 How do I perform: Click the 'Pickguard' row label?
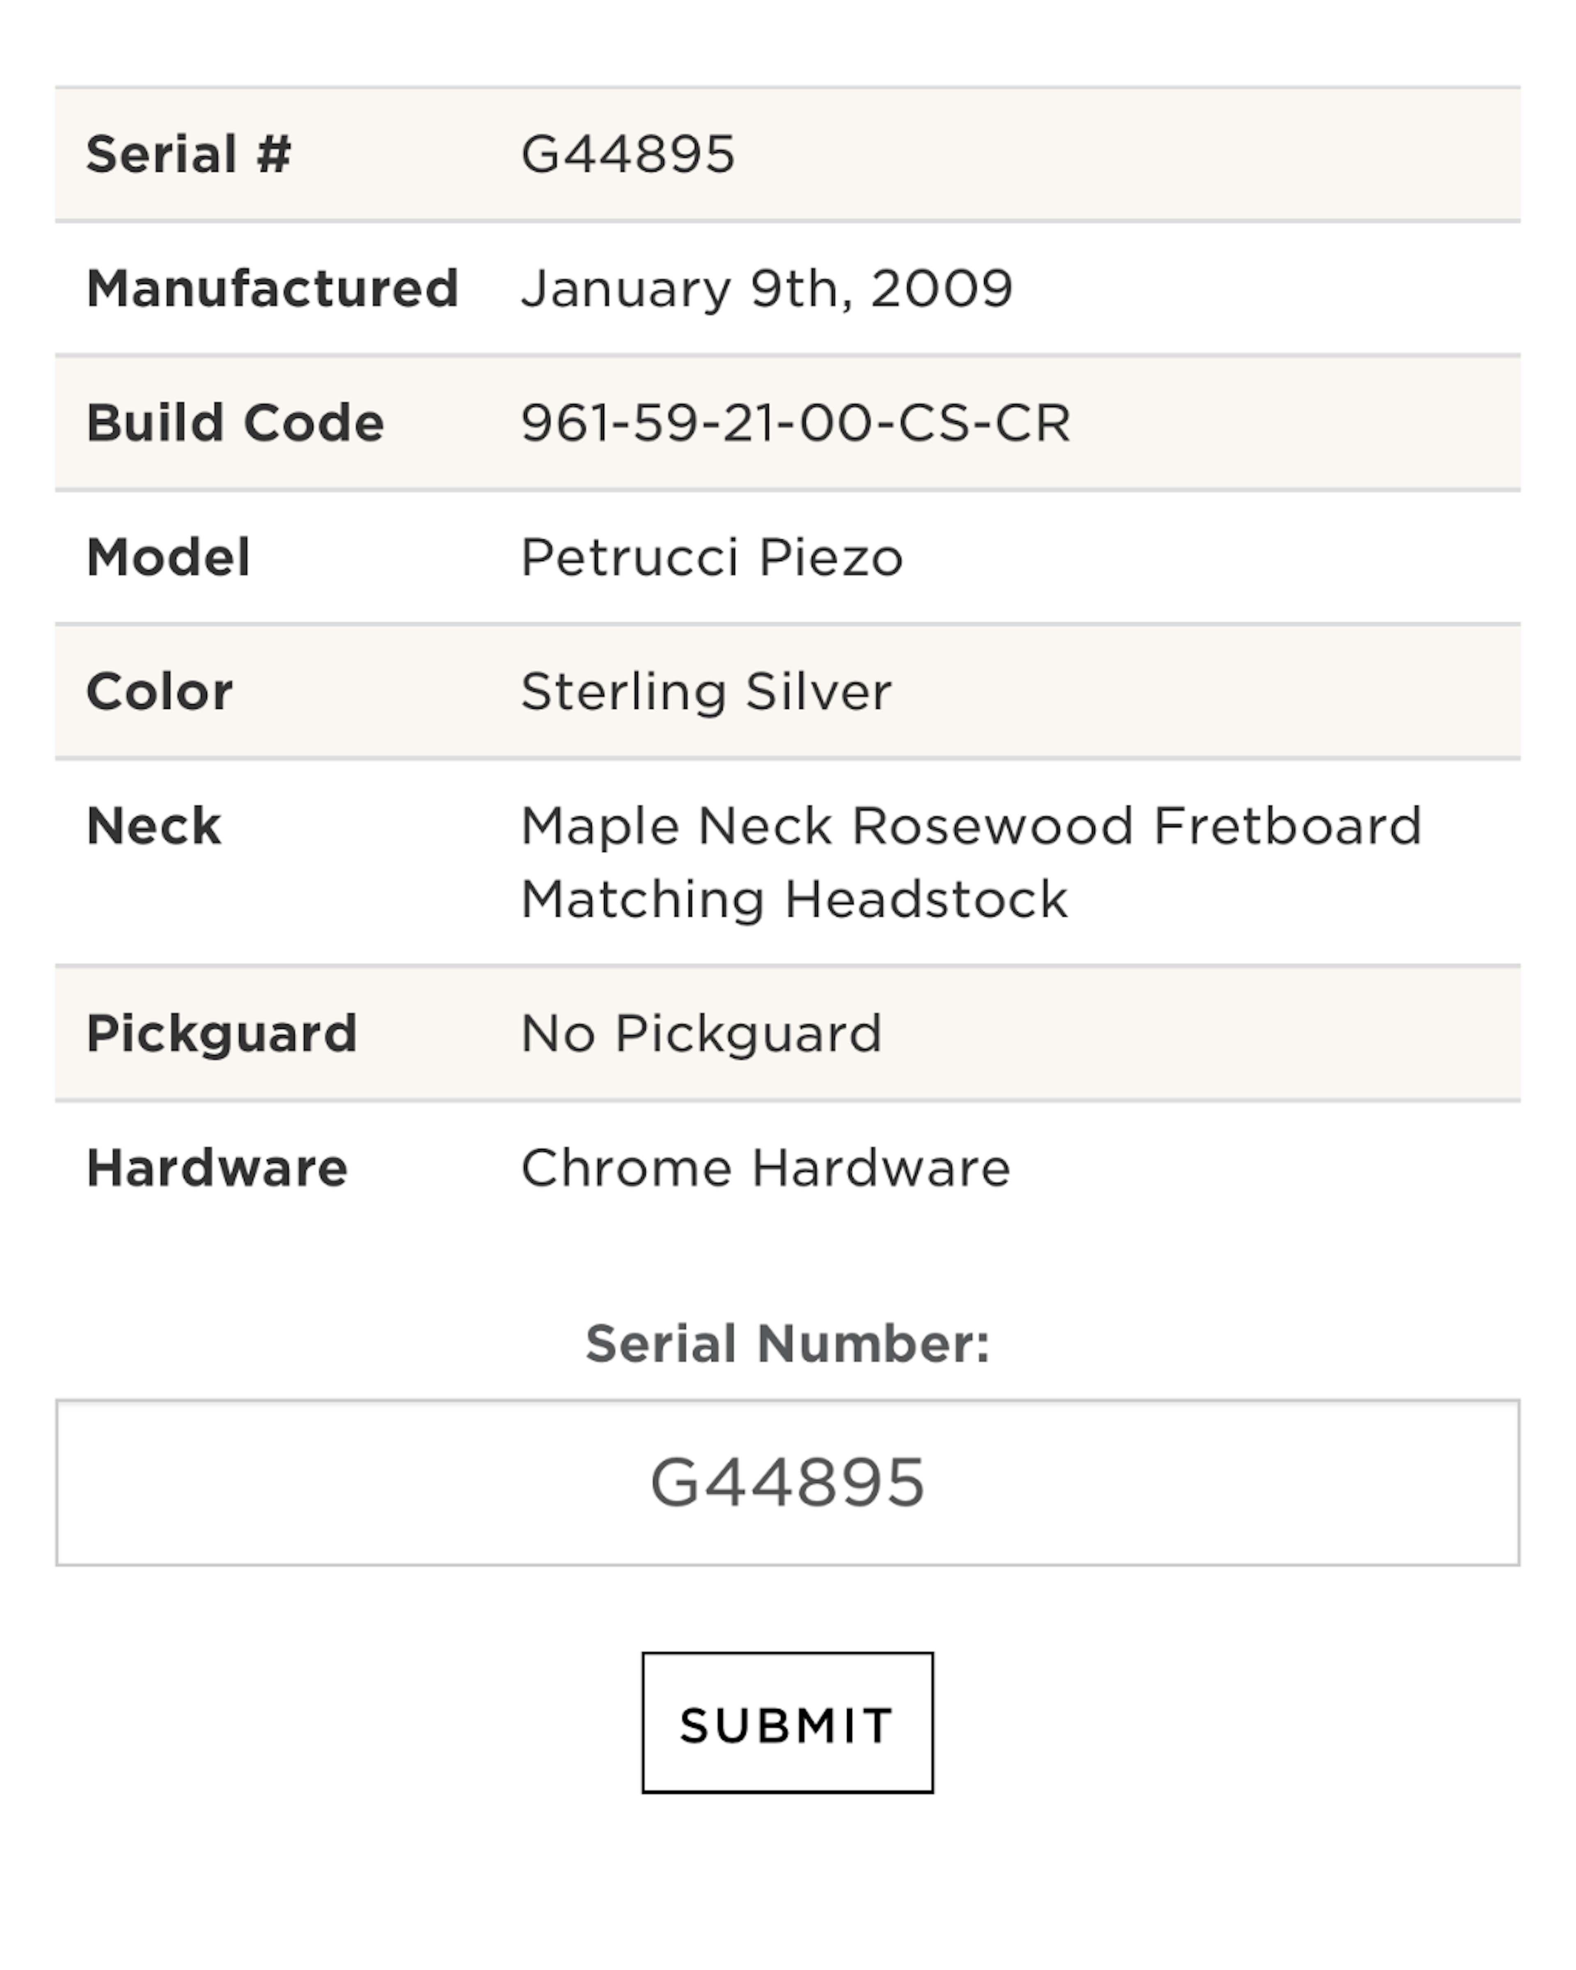click(221, 1033)
